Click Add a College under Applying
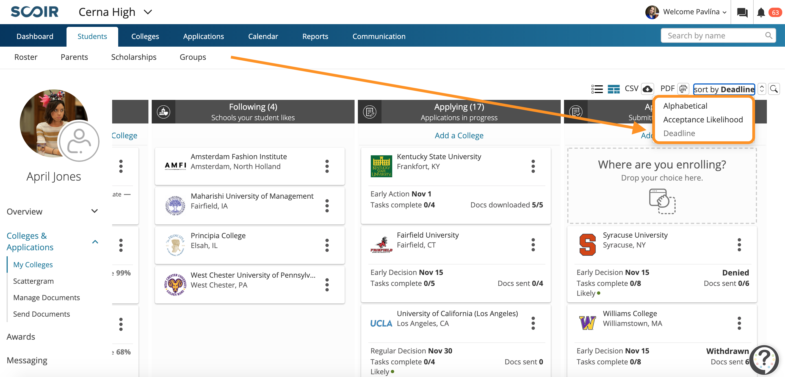This screenshot has height=377, width=785. coord(459,135)
